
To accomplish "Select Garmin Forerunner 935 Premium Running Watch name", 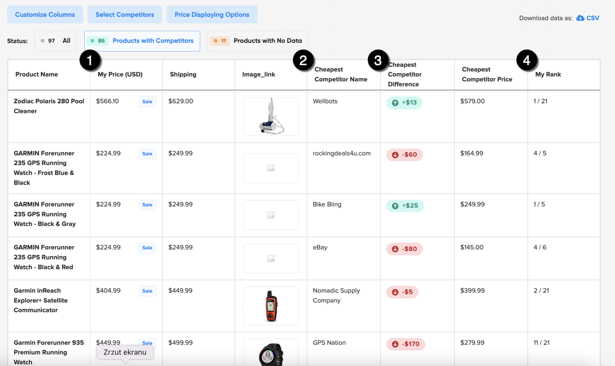I will tap(49, 352).
